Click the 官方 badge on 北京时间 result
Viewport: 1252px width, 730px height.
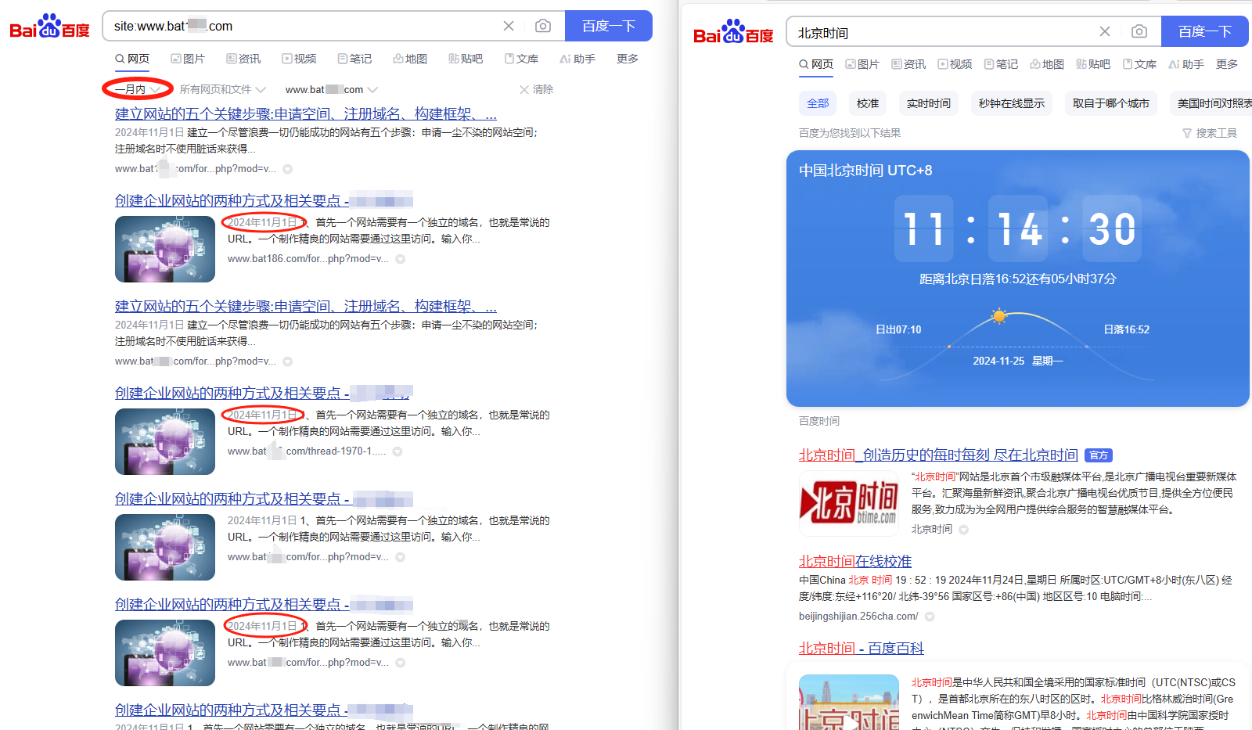pos(1099,455)
